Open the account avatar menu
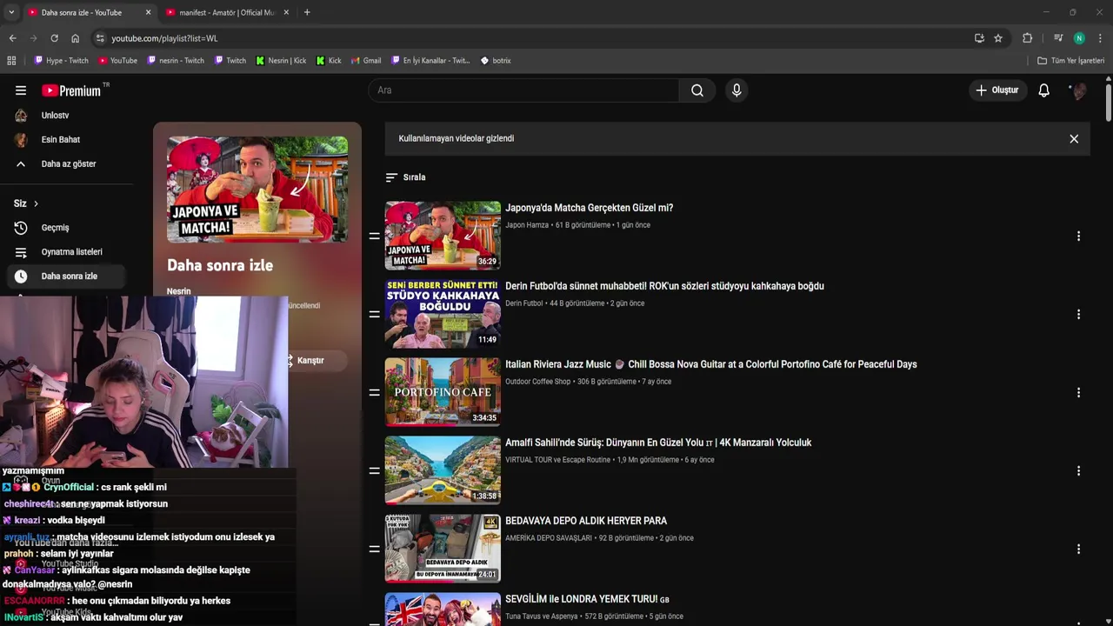The width and height of the screenshot is (1113, 626). tap(1078, 90)
